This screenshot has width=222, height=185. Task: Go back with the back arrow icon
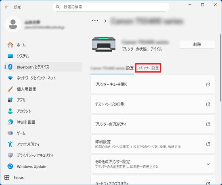click(7, 7)
